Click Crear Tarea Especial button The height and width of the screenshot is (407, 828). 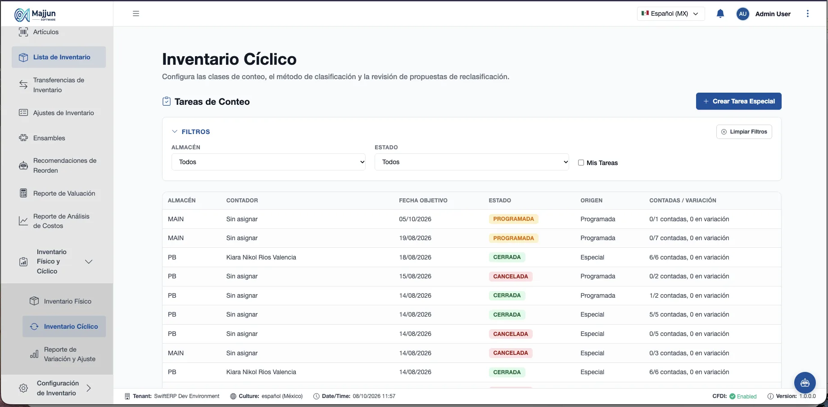tap(738, 101)
